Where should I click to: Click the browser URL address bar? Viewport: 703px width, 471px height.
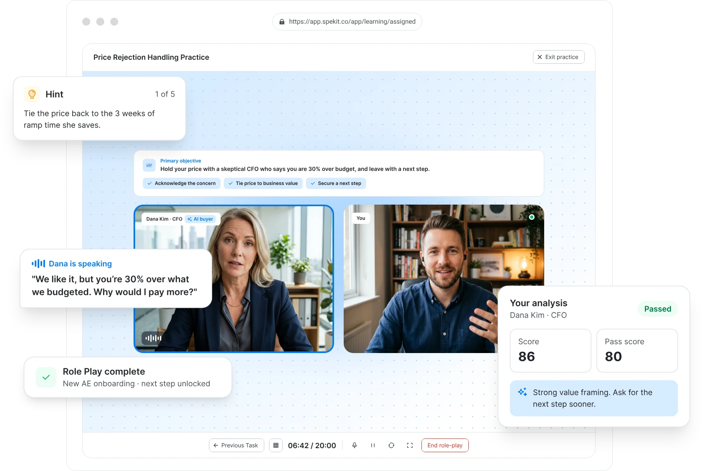(x=347, y=22)
